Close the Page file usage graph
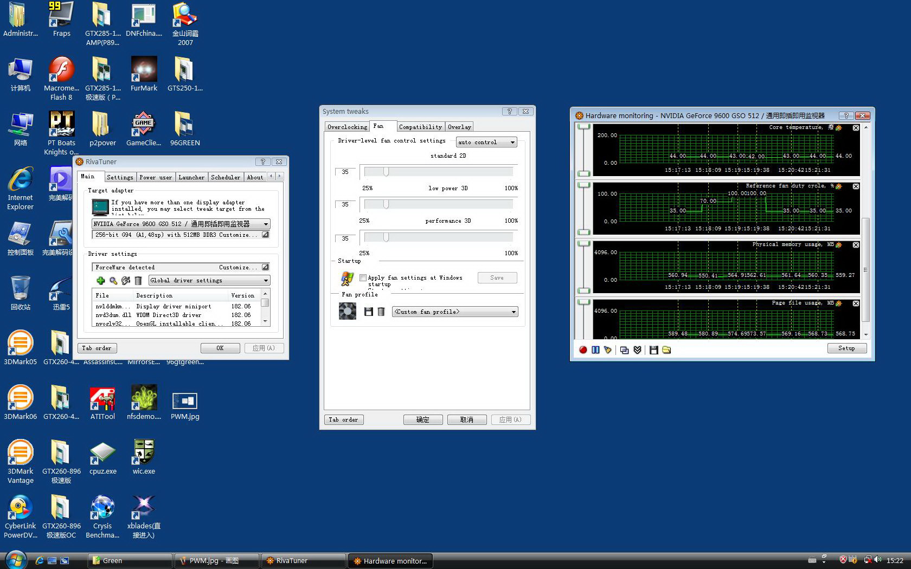 click(x=856, y=303)
